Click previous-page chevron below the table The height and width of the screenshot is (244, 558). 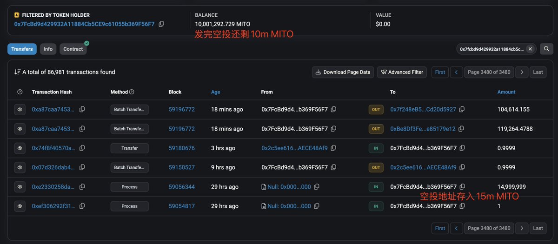457,228
